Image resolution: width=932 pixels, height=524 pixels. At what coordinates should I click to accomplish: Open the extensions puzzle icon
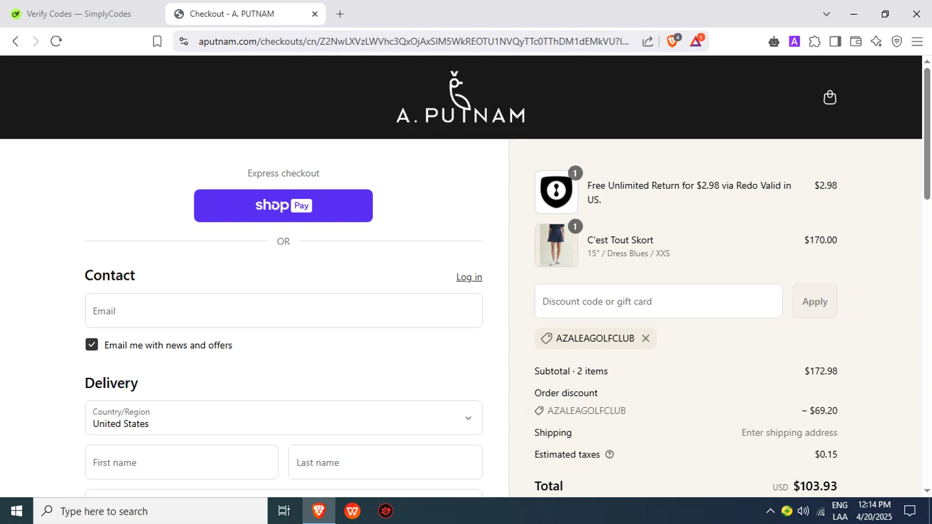tap(815, 41)
